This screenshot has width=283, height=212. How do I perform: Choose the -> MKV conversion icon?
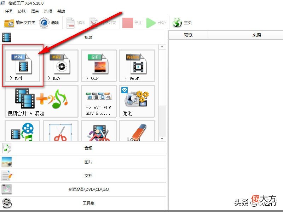click(x=60, y=66)
